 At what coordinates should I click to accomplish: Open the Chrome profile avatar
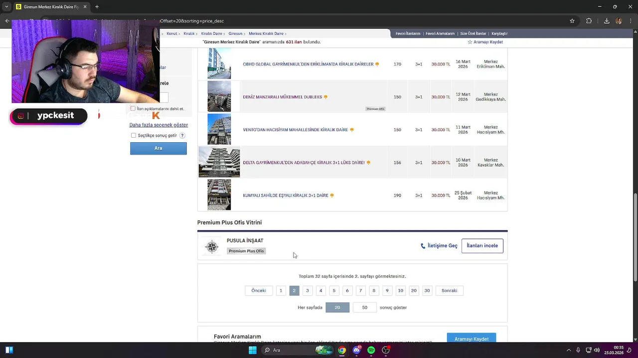click(x=619, y=21)
